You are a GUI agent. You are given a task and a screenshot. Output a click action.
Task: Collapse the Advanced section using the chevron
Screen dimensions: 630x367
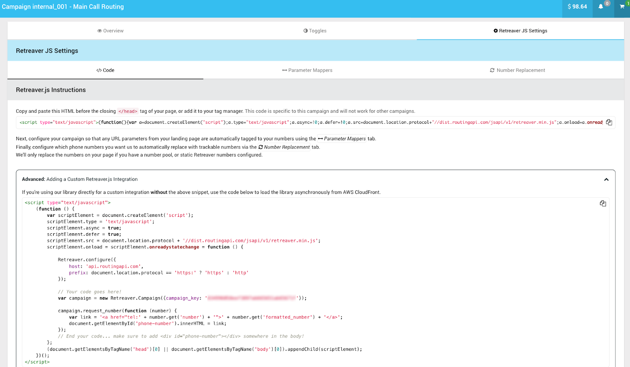click(x=606, y=179)
